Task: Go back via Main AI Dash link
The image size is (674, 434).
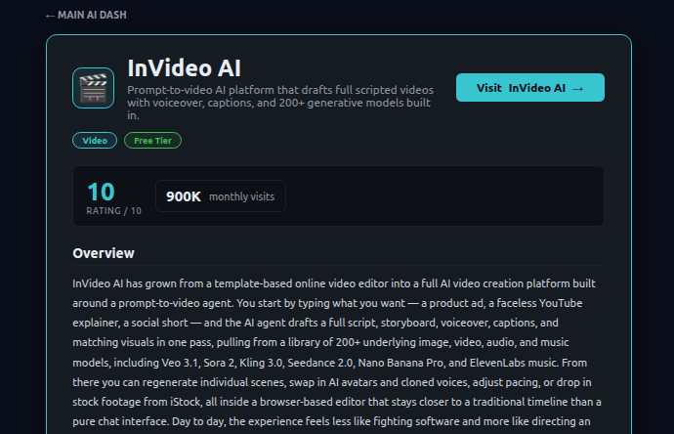Action: click(86, 15)
